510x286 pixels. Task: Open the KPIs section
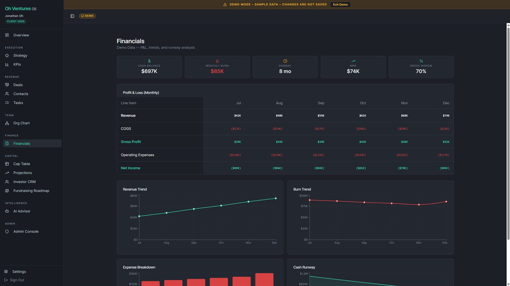click(32, 64)
